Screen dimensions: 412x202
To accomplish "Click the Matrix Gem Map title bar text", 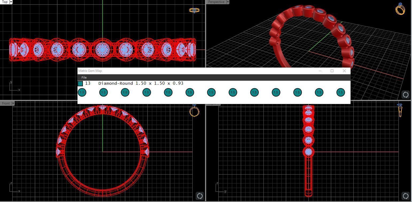I will pos(90,71).
